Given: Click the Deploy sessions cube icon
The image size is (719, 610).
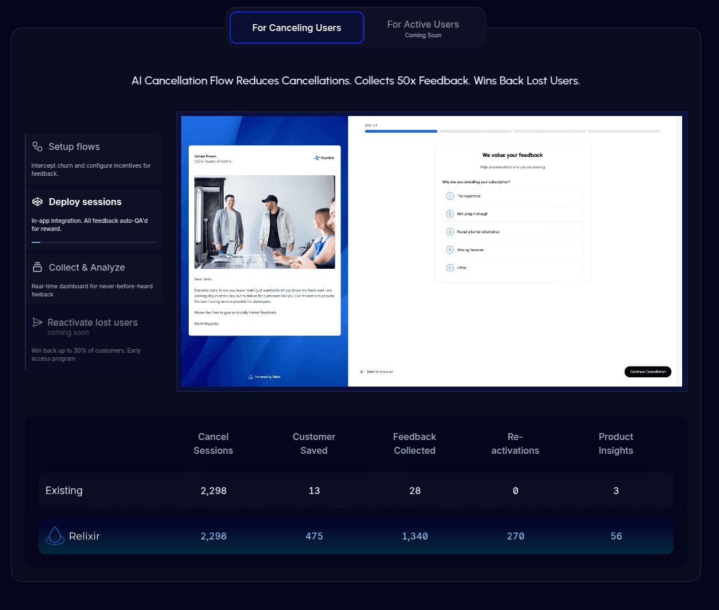Looking at the screenshot, I should (x=37, y=202).
